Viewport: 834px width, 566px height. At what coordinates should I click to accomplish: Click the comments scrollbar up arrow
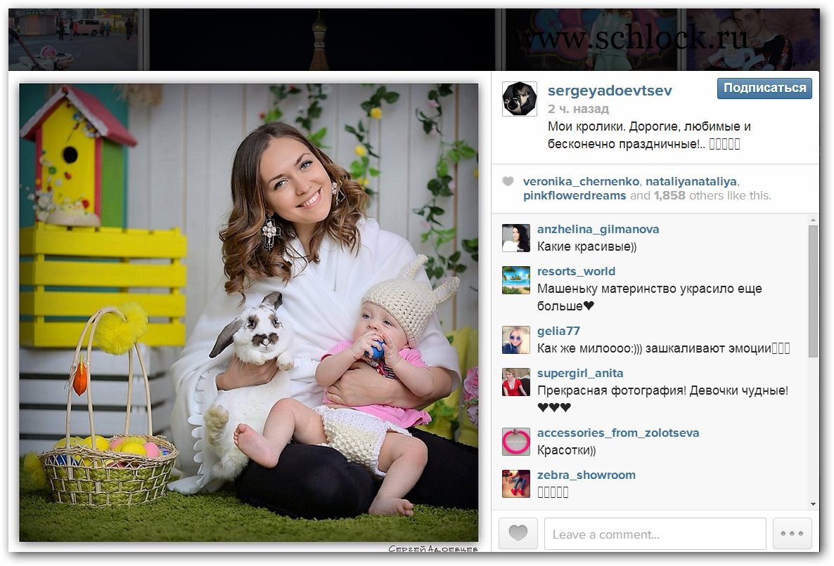pyautogui.click(x=814, y=219)
